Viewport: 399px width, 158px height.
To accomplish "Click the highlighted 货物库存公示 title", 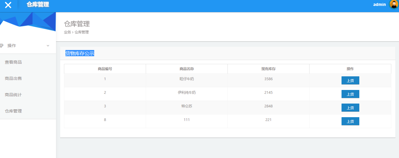I will pyautogui.click(x=80, y=54).
